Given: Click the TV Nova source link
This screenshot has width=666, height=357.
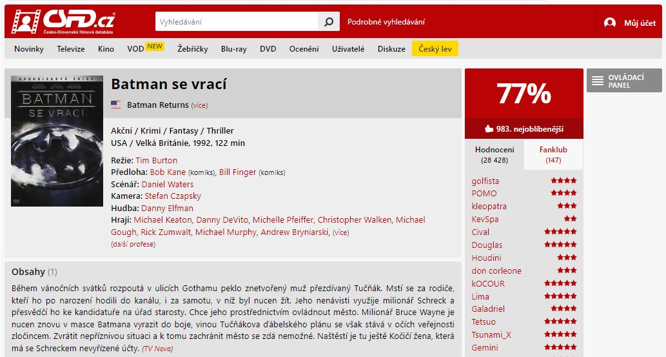Looking at the screenshot, I should (x=157, y=349).
